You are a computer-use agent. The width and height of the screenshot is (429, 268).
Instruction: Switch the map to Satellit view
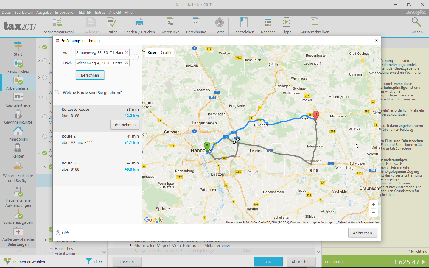tap(166, 52)
